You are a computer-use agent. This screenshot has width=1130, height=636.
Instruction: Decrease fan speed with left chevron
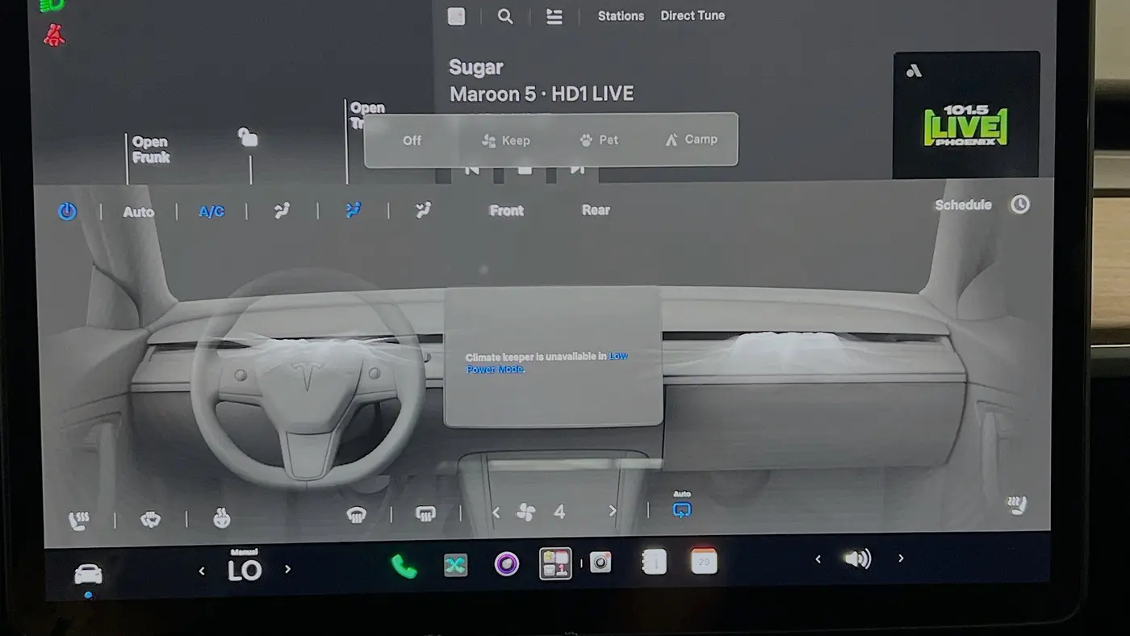[x=496, y=512]
